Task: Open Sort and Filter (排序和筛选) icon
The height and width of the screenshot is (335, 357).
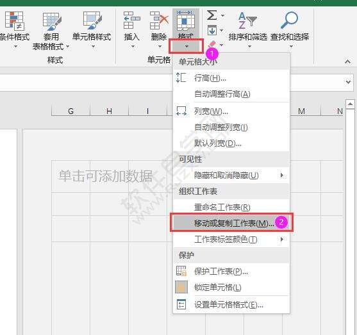Action: [247, 20]
